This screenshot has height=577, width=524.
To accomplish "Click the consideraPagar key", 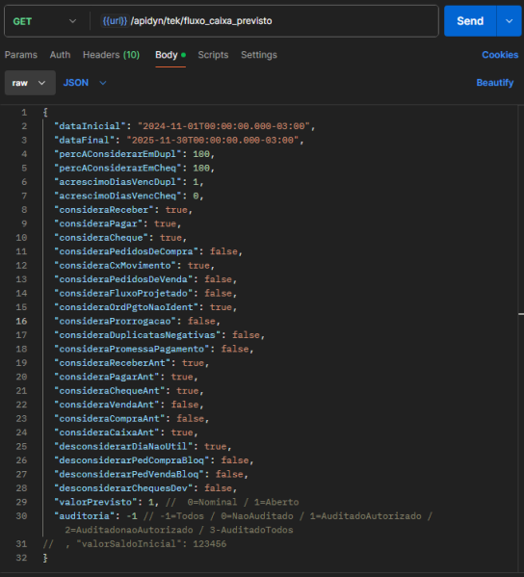I will click(98, 224).
